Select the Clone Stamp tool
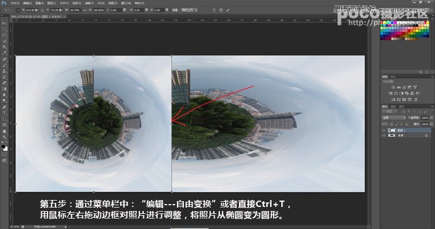 coord(4,71)
